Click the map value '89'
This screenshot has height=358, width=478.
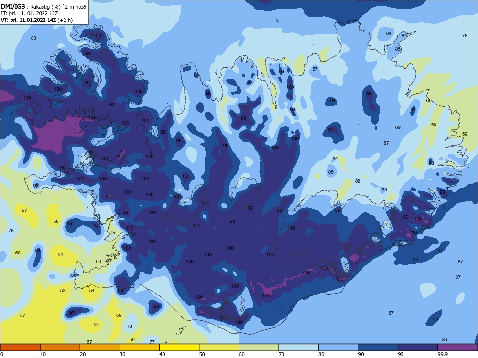(x=398, y=127)
